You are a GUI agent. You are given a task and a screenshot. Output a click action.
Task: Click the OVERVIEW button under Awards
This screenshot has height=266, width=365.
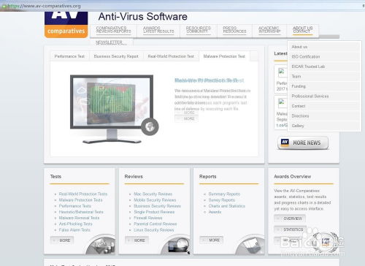290,218
